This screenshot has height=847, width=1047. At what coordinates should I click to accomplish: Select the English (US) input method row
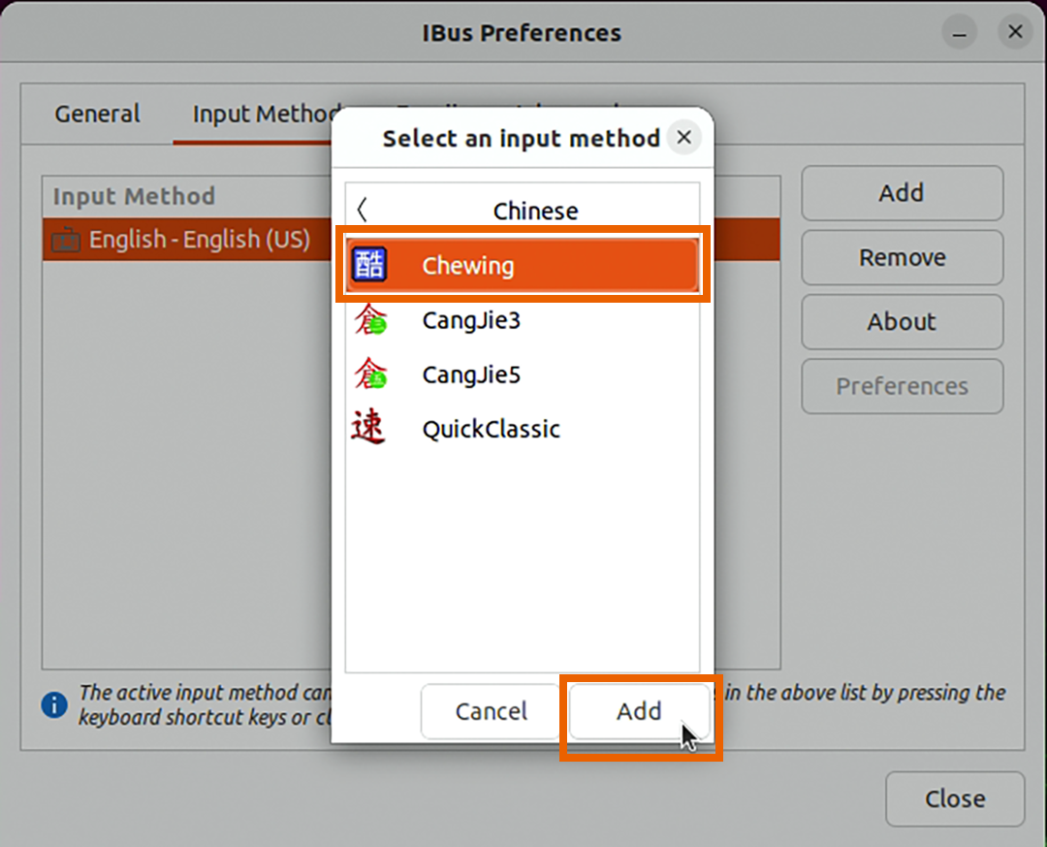pos(184,240)
